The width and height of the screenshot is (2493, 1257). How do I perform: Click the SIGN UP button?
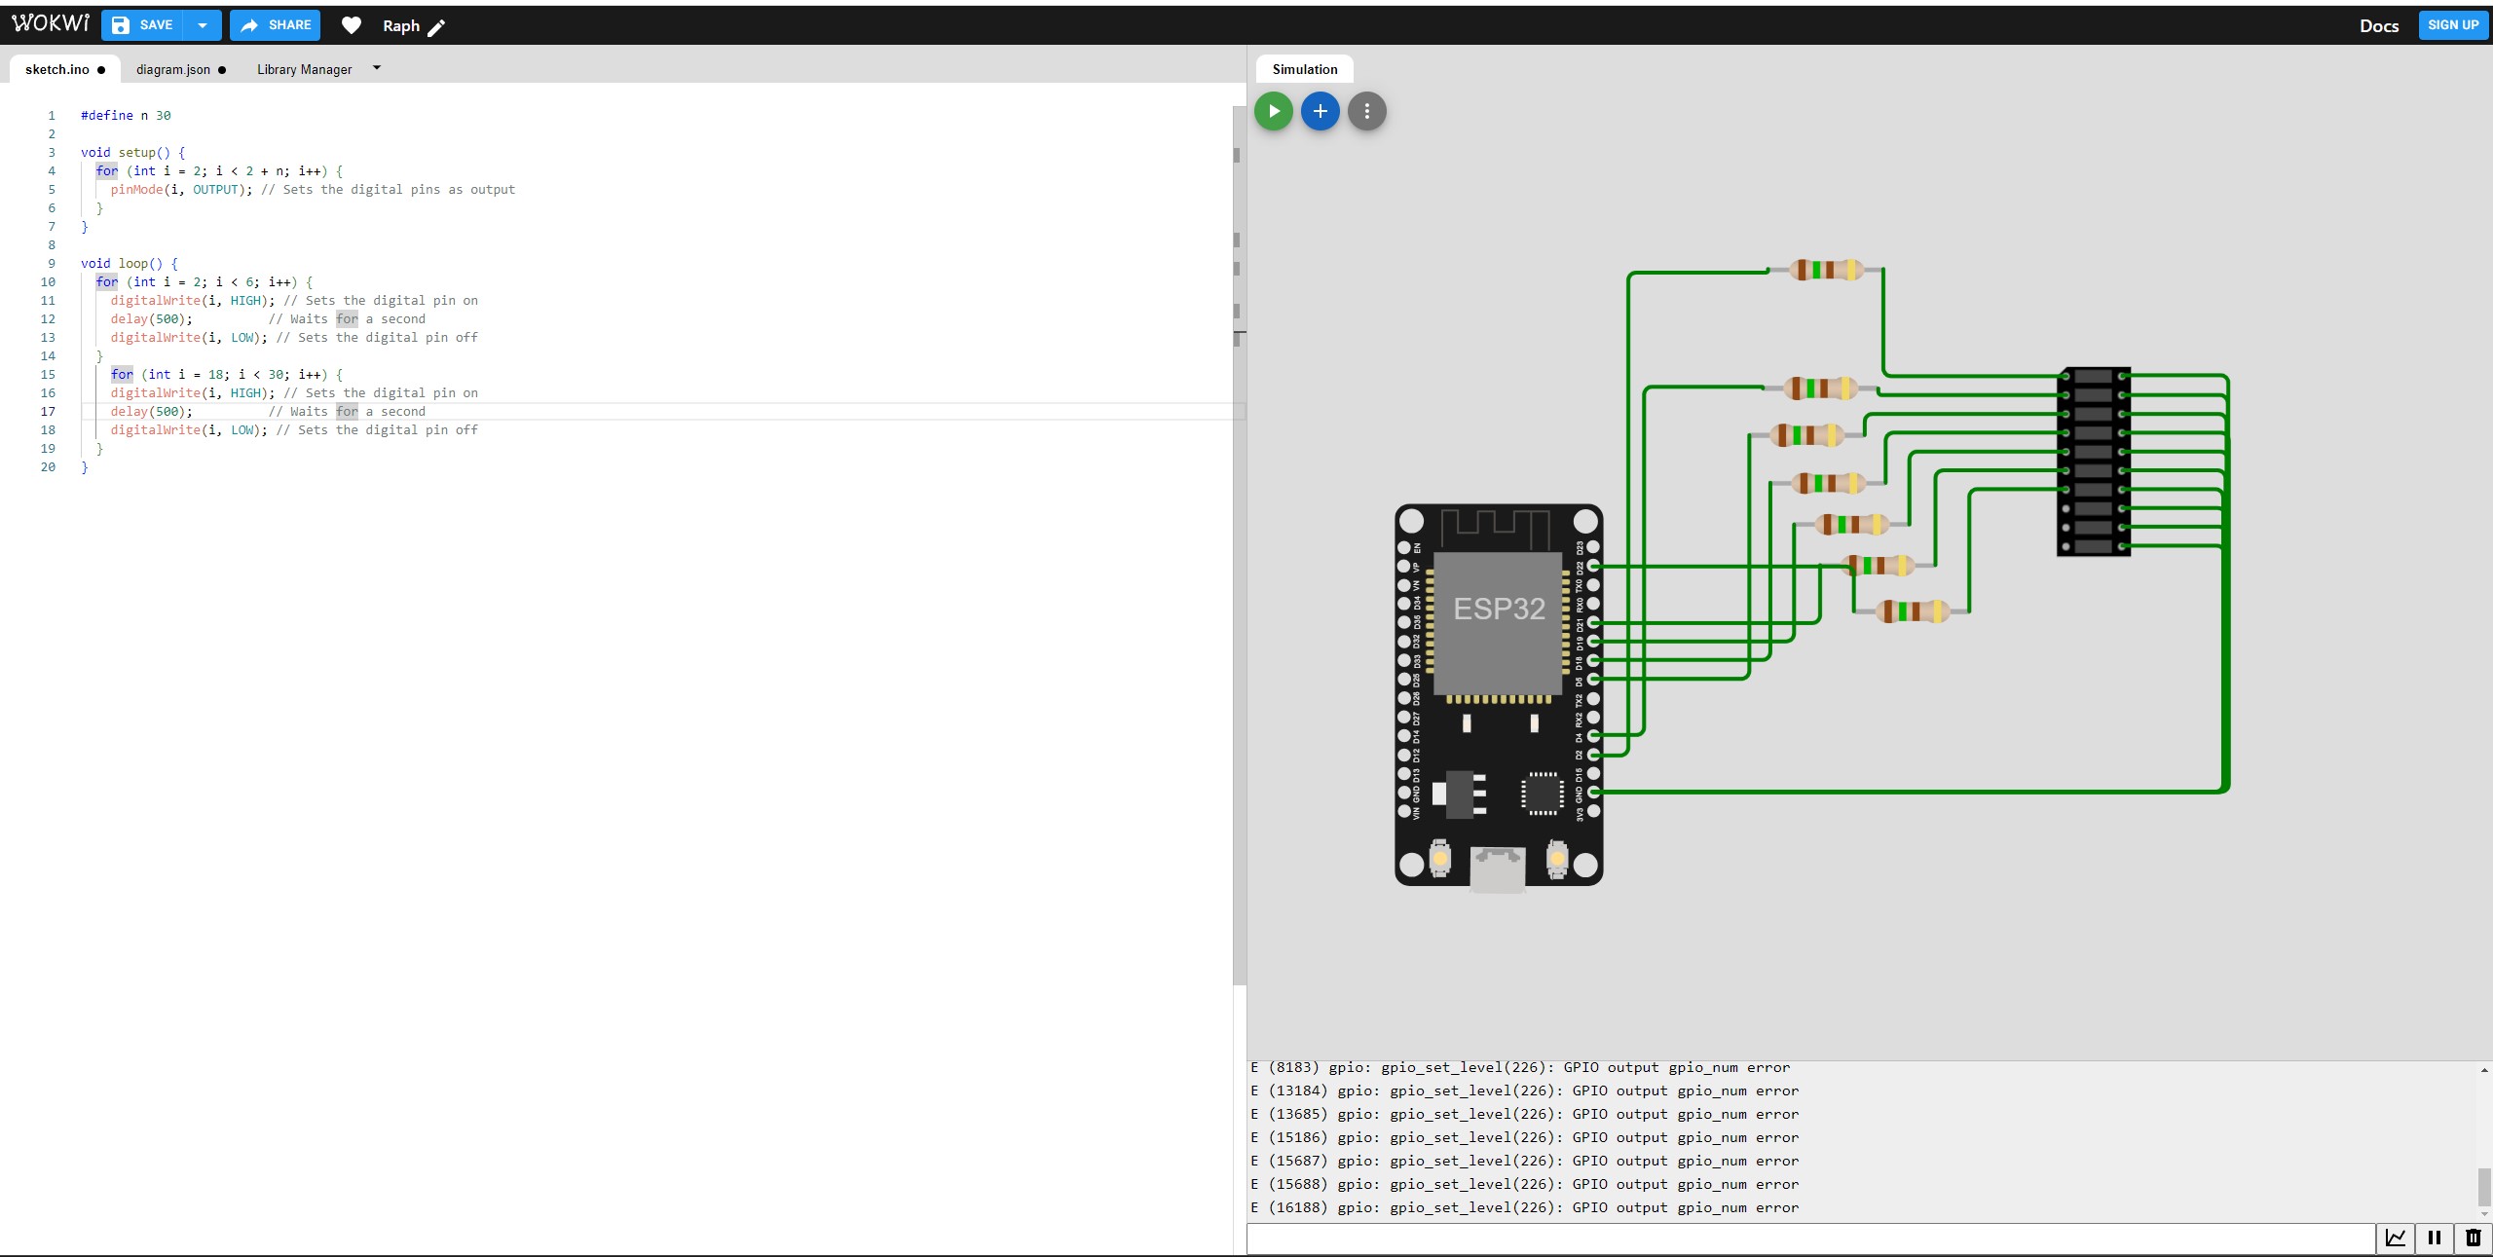tap(2453, 25)
